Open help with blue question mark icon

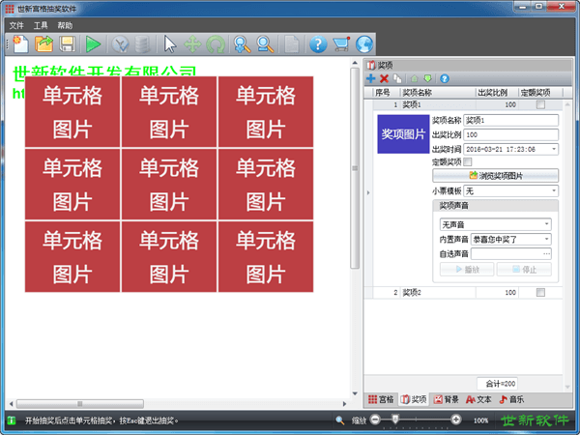(317, 43)
